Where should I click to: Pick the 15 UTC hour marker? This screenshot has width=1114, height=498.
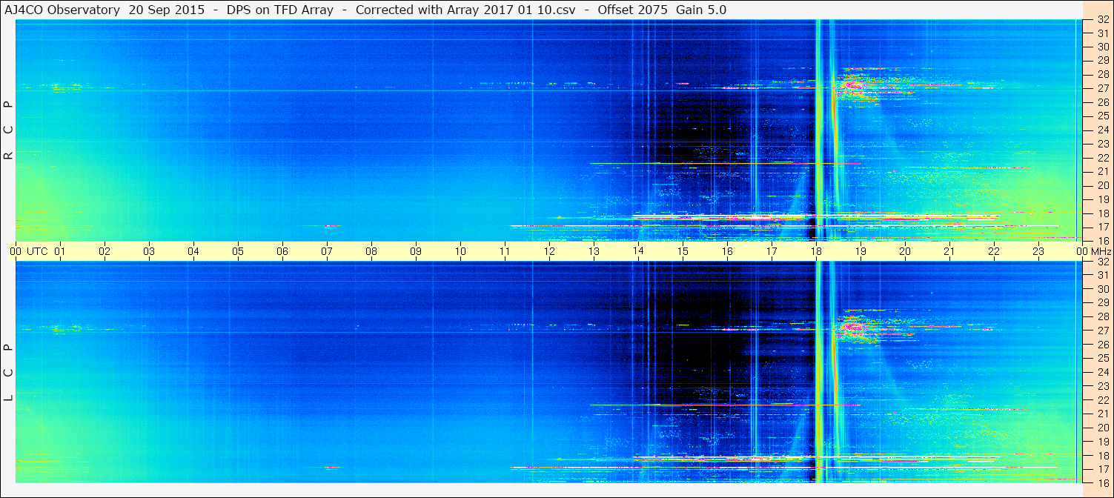click(x=683, y=251)
